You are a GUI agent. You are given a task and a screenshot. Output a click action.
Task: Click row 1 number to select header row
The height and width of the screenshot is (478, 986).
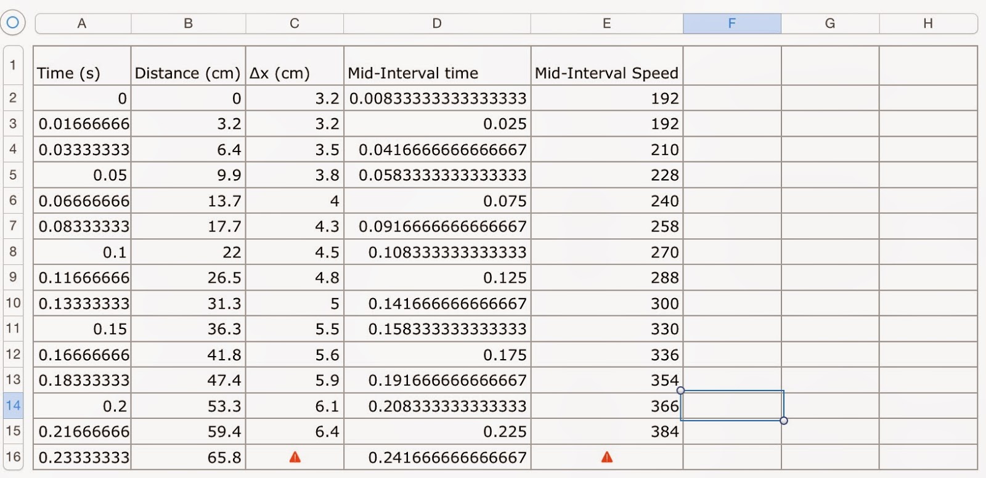12,65
